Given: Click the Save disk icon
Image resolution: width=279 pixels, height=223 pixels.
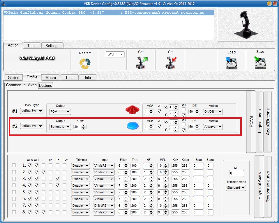Looking at the screenshot, I should (x=260, y=62).
